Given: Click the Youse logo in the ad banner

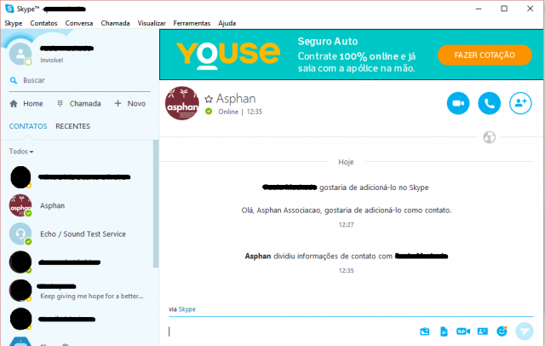Looking at the screenshot, I should (228, 55).
